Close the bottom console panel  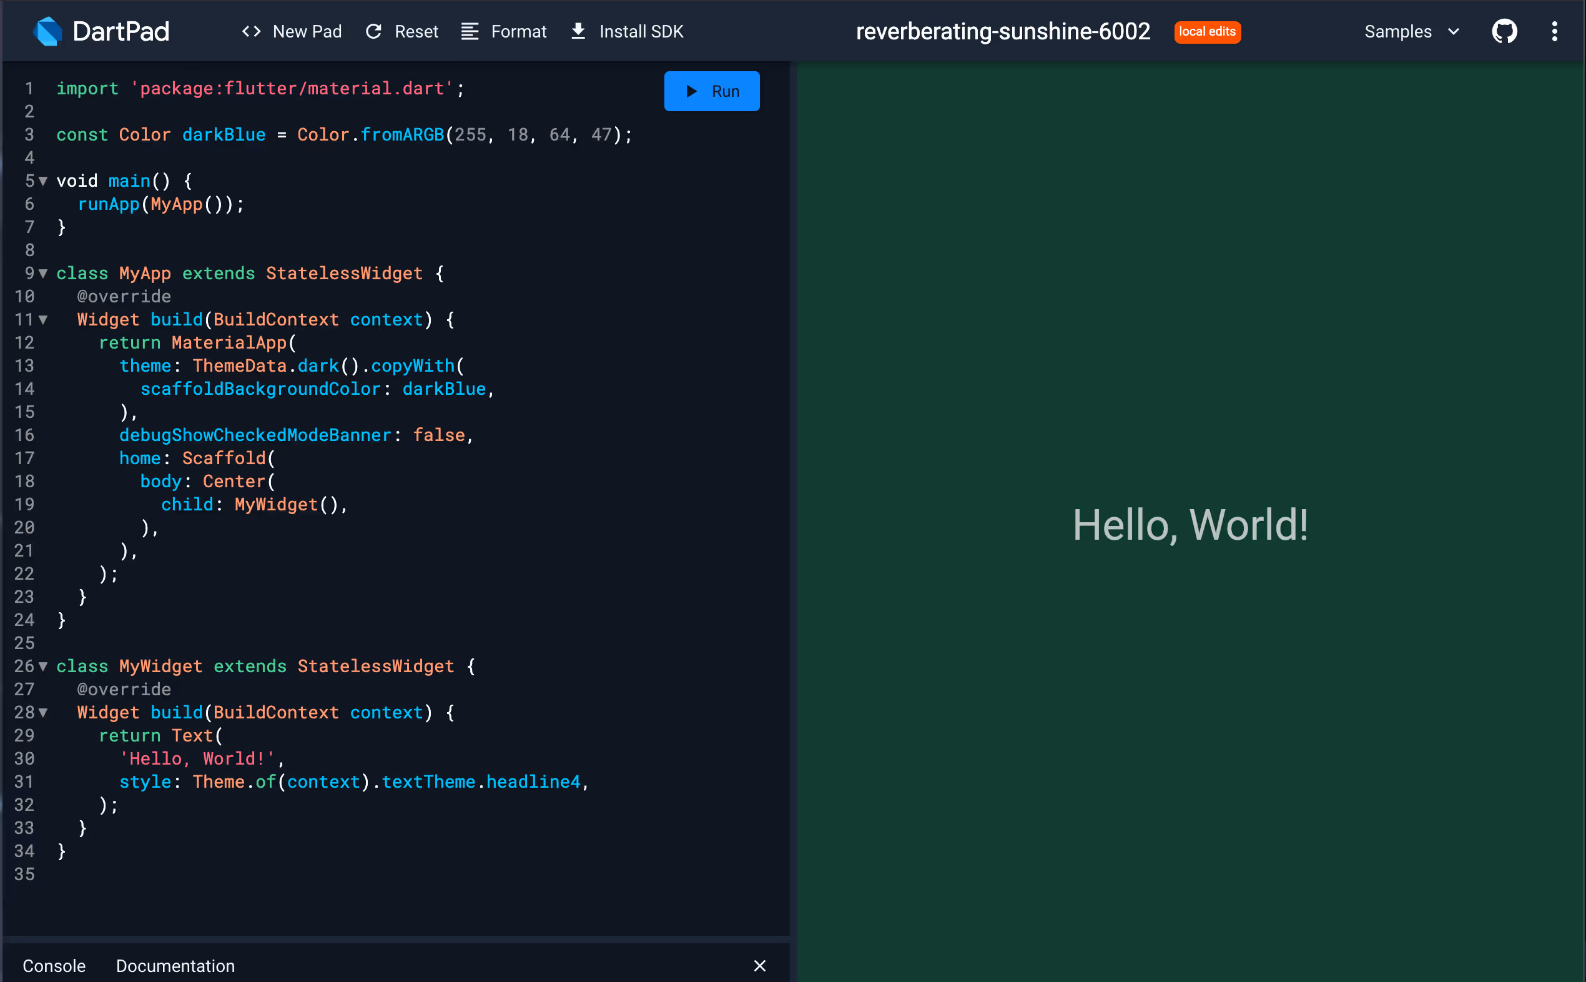pos(759,965)
